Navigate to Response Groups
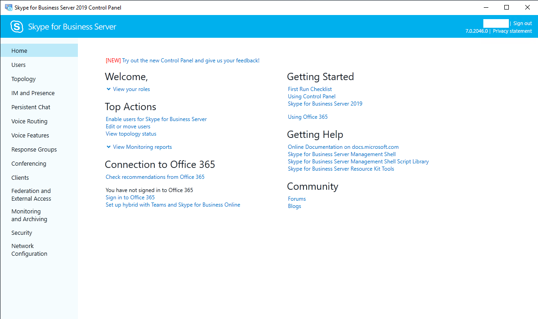The image size is (538, 319). click(34, 150)
